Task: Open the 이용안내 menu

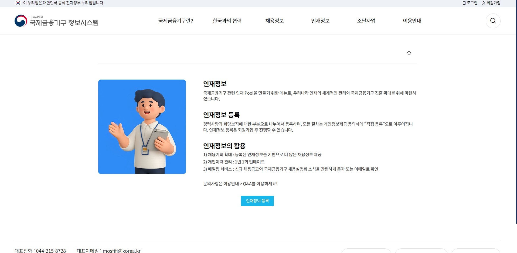Action: (x=412, y=21)
